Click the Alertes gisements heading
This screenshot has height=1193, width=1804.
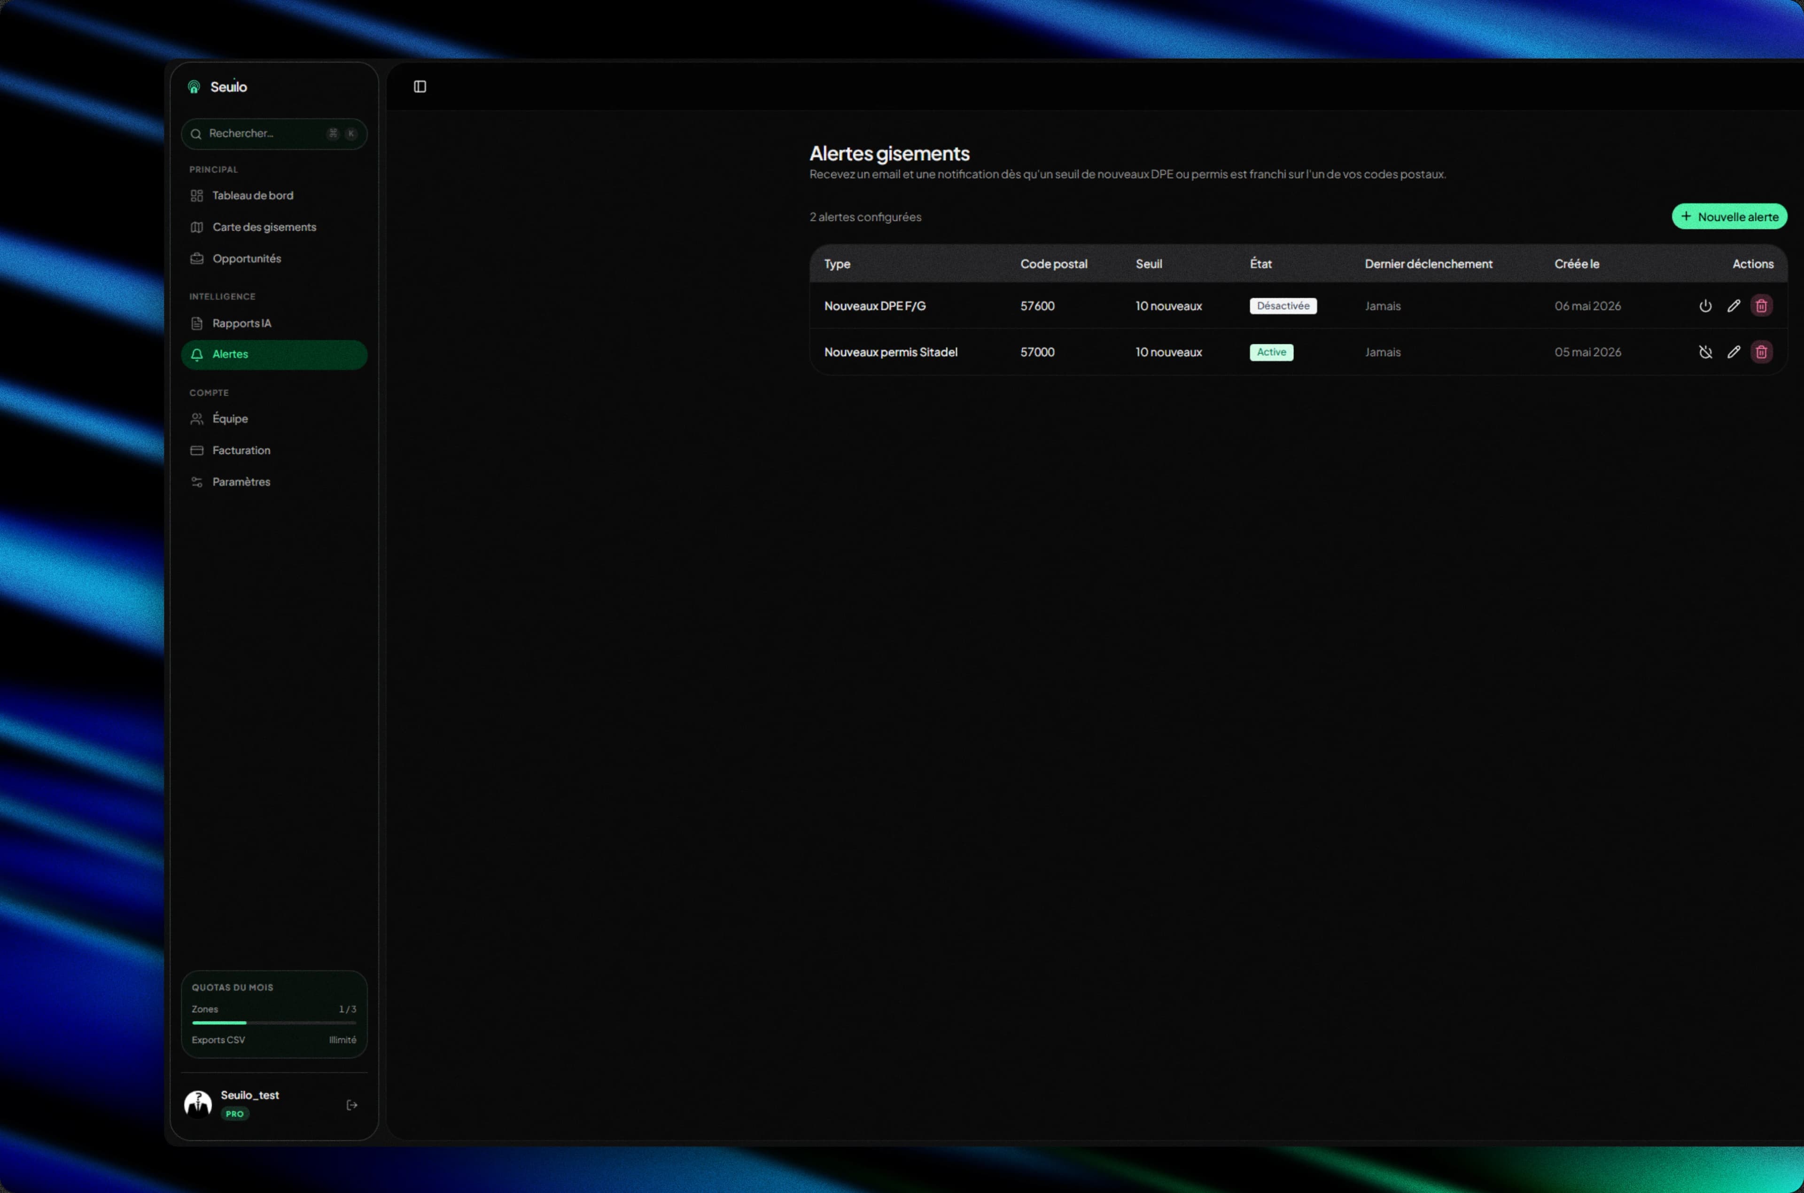click(890, 154)
